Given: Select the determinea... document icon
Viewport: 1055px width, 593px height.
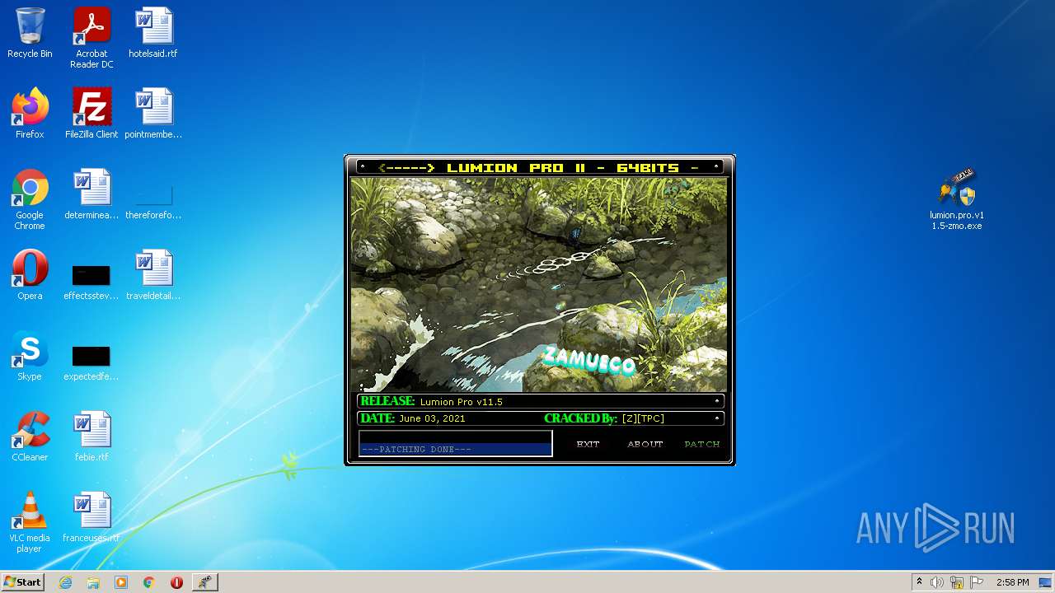Looking at the screenshot, I should [x=91, y=195].
